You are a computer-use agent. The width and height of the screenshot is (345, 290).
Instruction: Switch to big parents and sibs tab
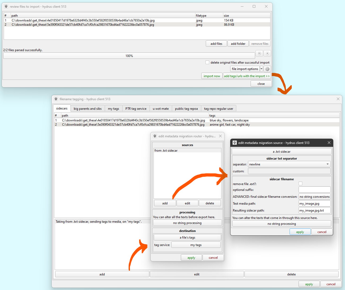click(88, 109)
